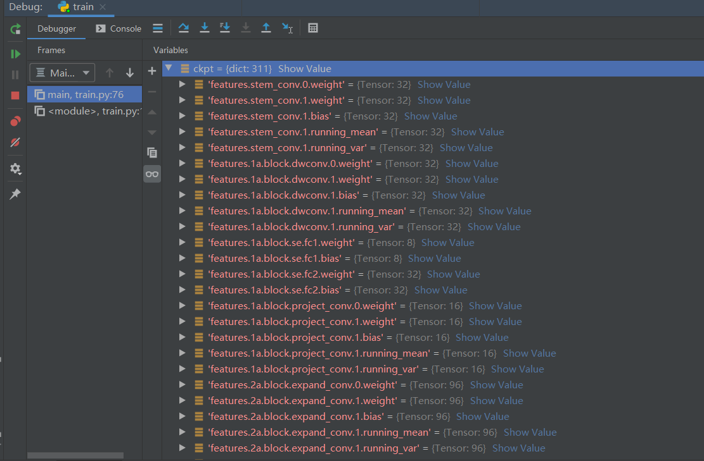
Task: Select the 'features.1a.block.se.fc1.bias' row
Action: 433,259
